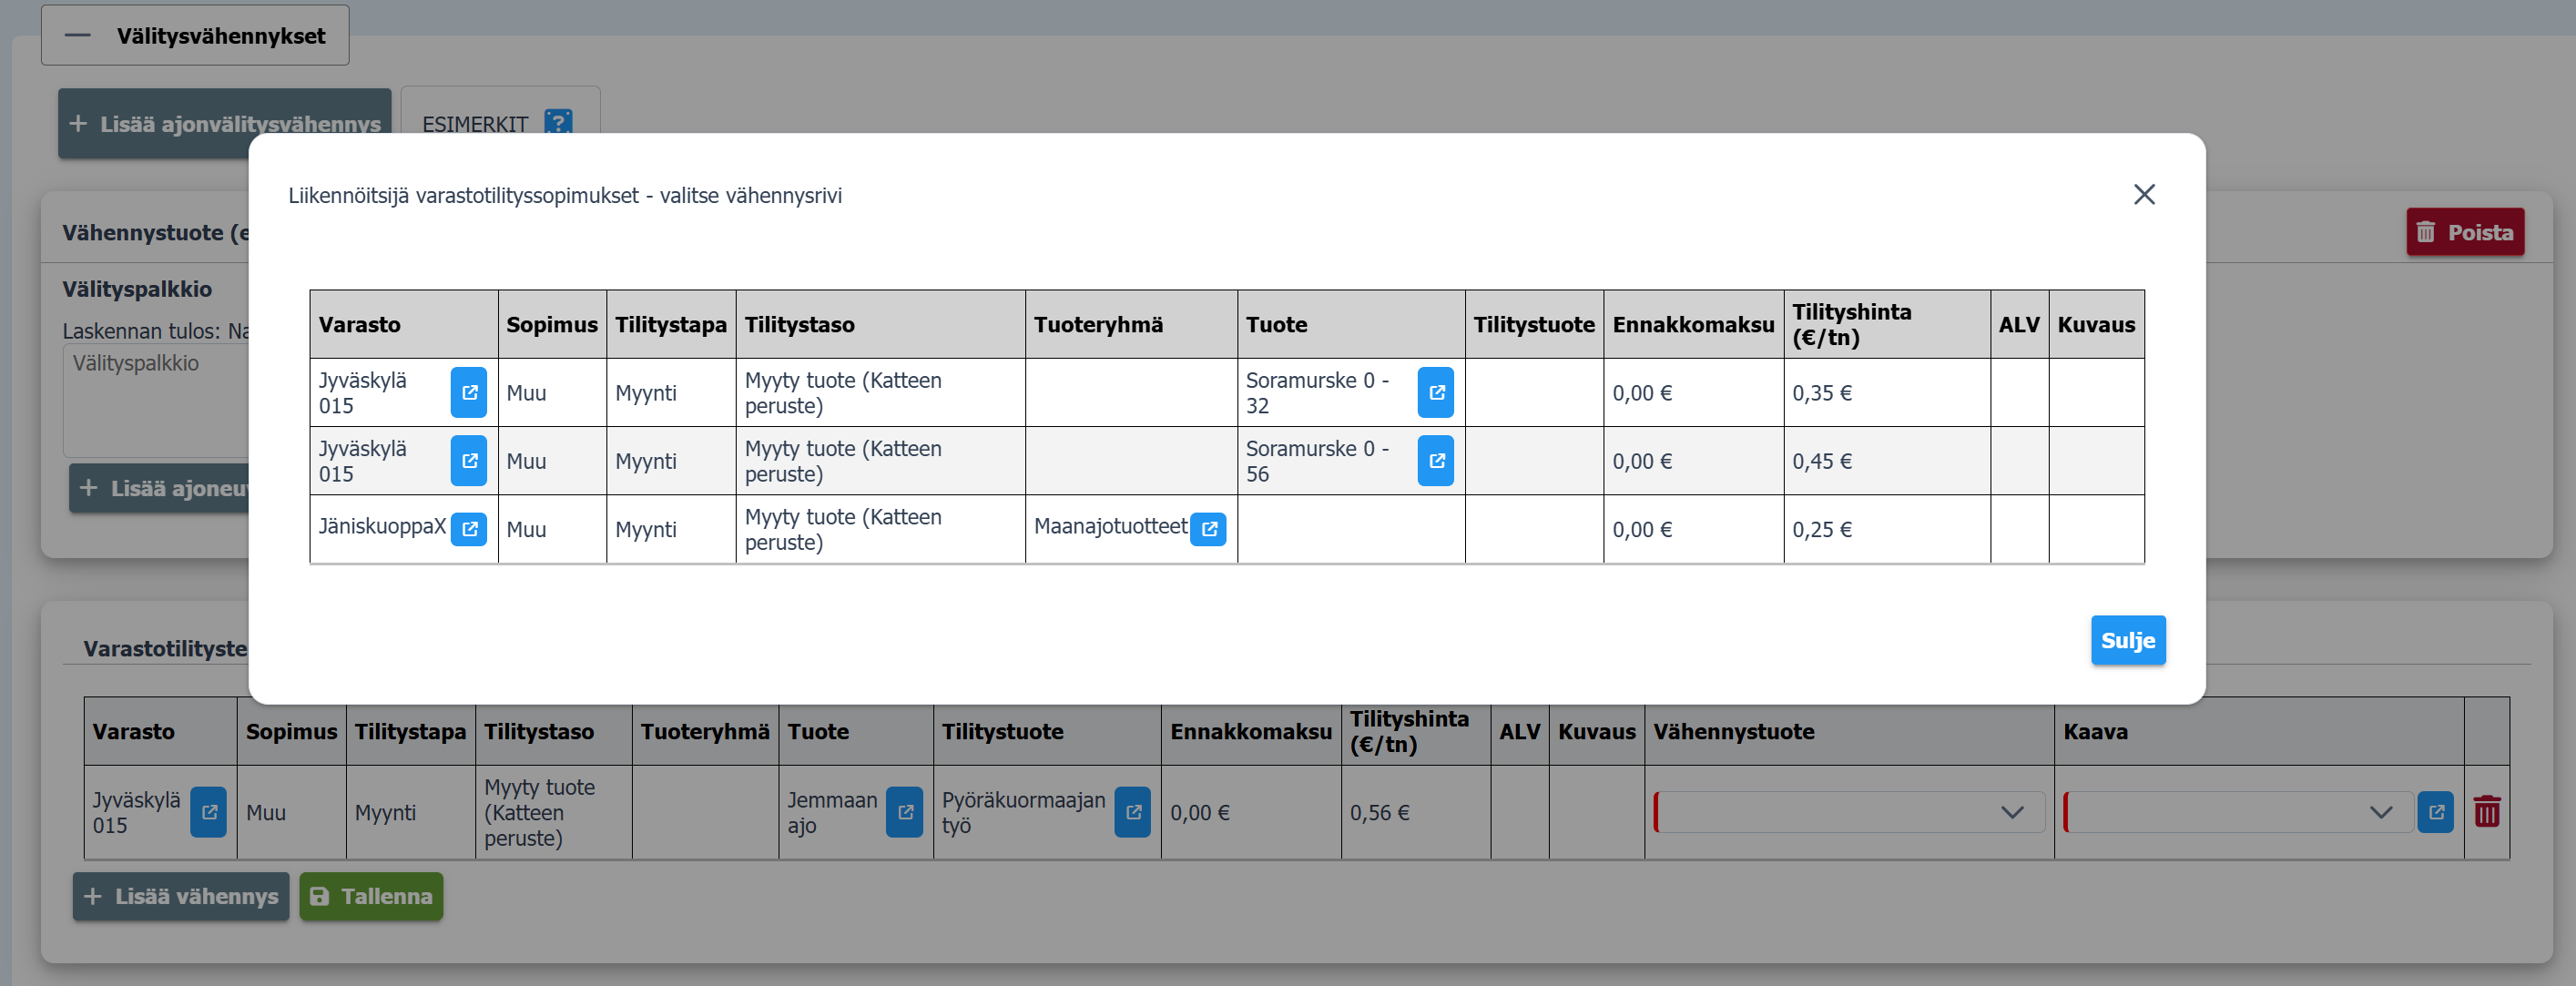
Task: Expand the Kaava dropdown
Action: (x=2381, y=812)
